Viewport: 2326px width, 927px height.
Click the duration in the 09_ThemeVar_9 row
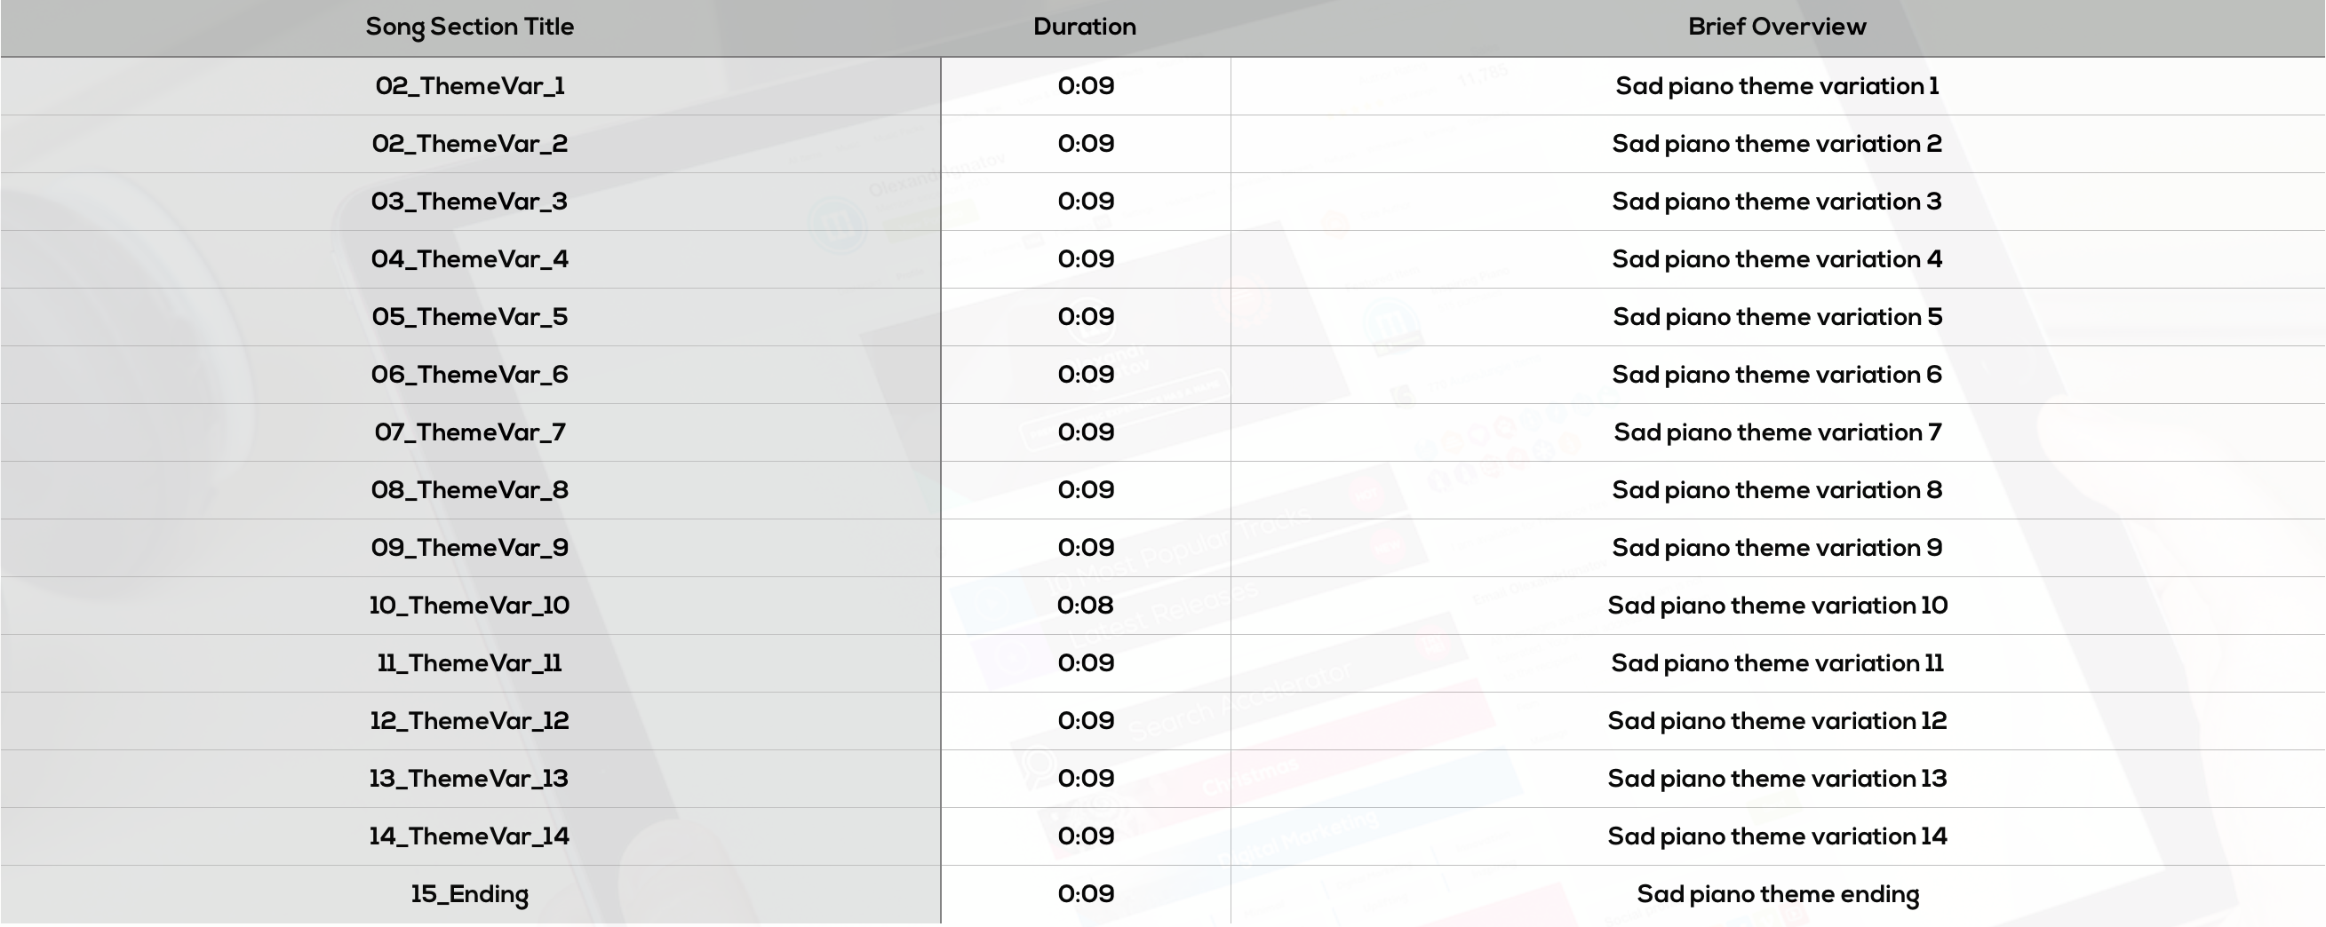1086,548
